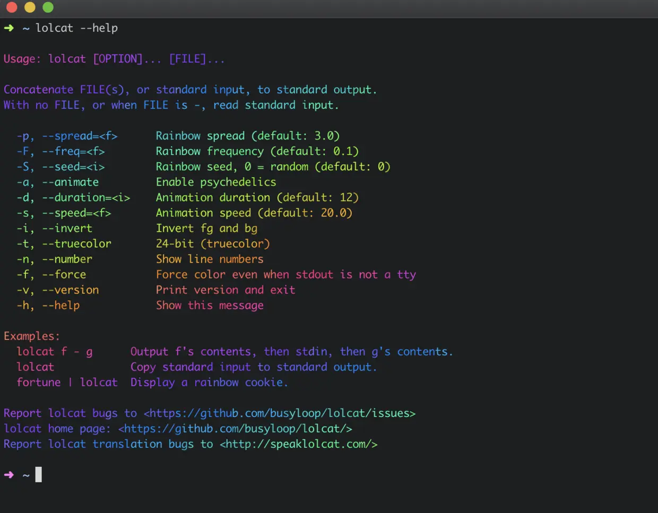The image size is (658, 513).
Task: Click the 'With no FILE' description line
Action: click(171, 105)
